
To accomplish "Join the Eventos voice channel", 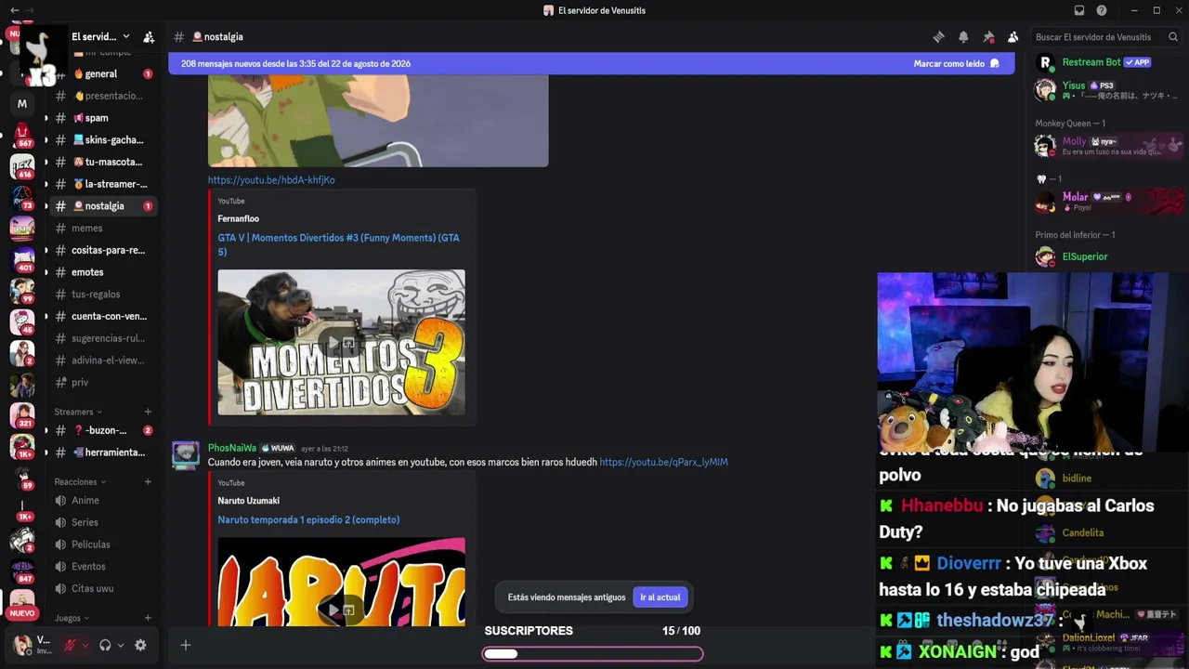I will pyautogui.click(x=103, y=566).
